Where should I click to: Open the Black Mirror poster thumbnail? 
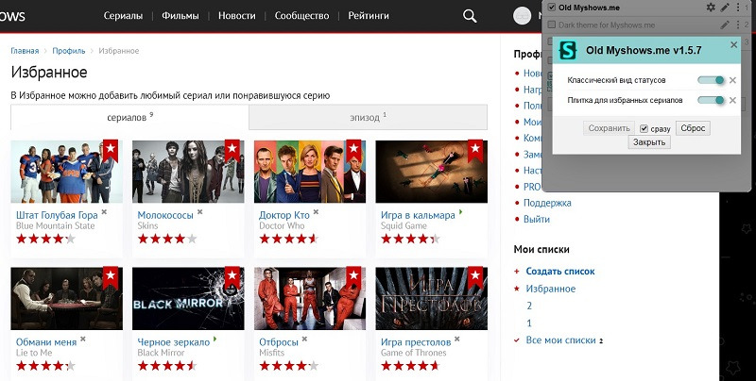188,299
